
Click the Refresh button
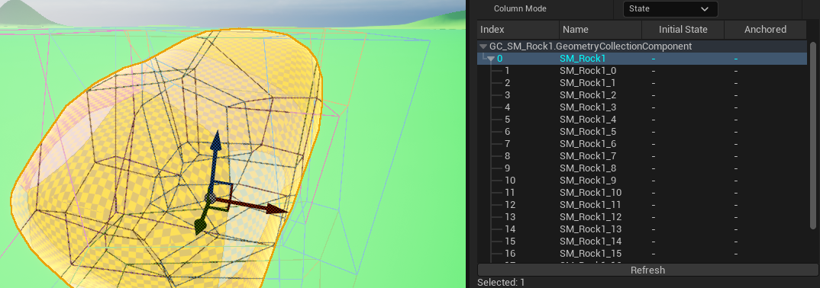click(647, 270)
